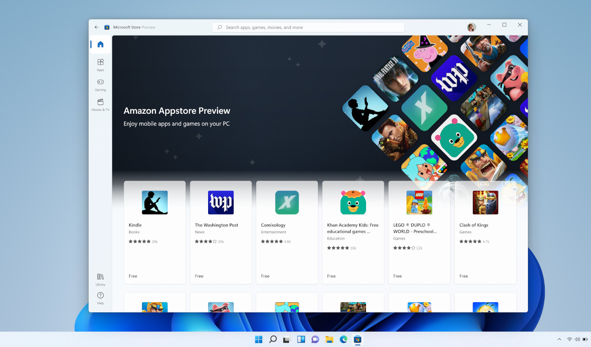The image size is (591, 347).
Task: Switch to the Apps section
Action: [x=100, y=65]
